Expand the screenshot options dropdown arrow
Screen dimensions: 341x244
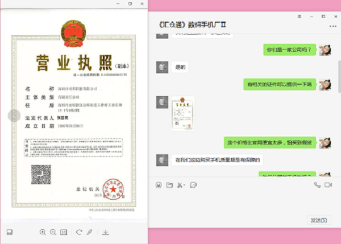click(x=184, y=185)
